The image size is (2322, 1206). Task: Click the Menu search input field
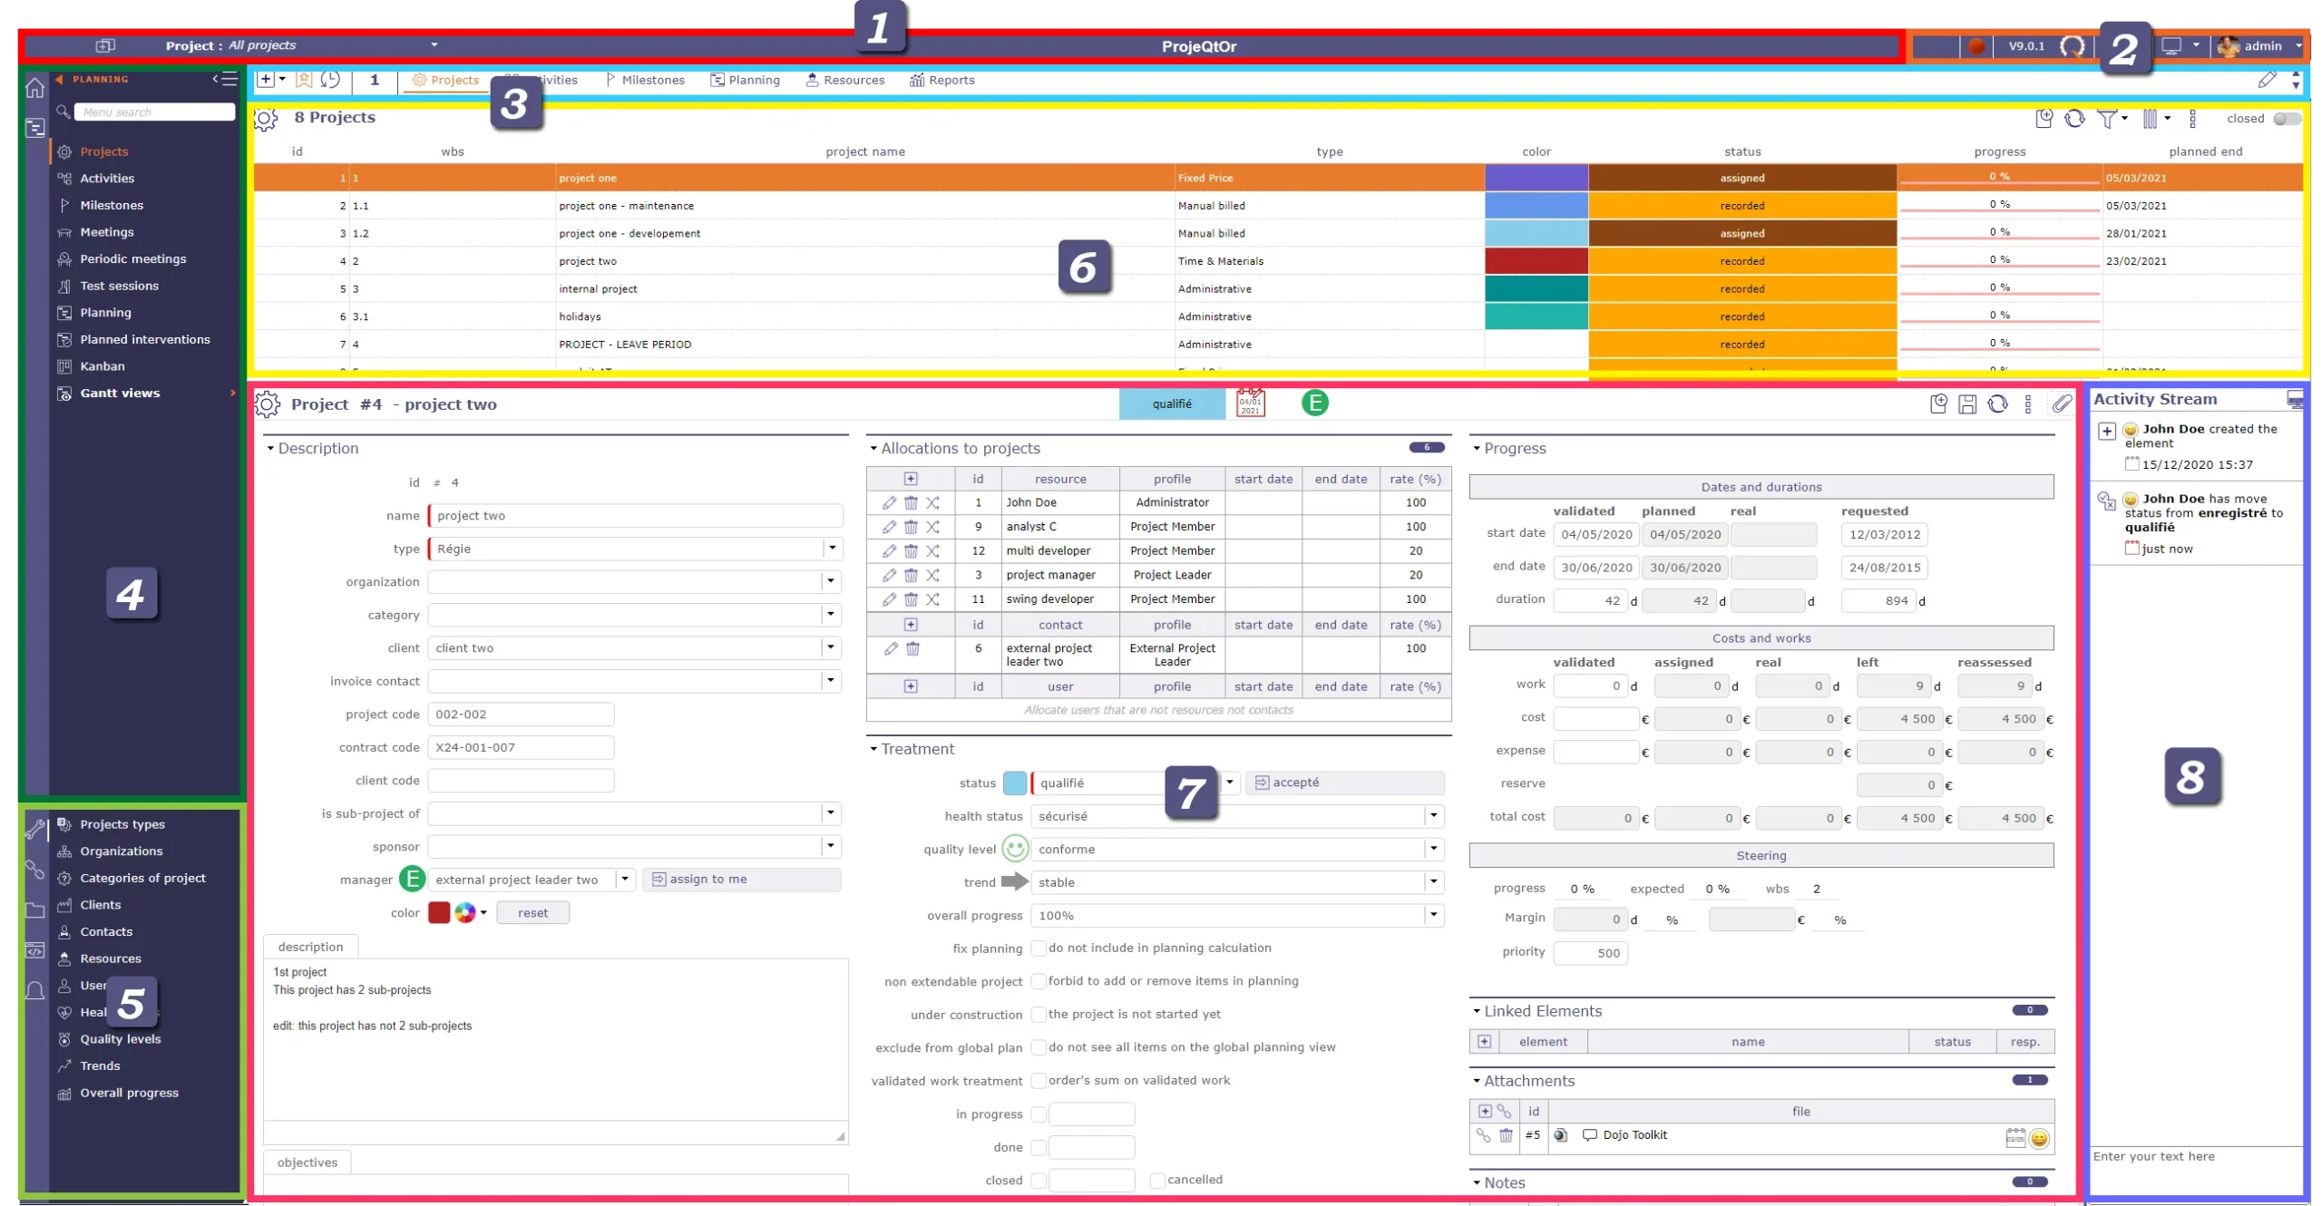pyautogui.click(x=154, y=112)
